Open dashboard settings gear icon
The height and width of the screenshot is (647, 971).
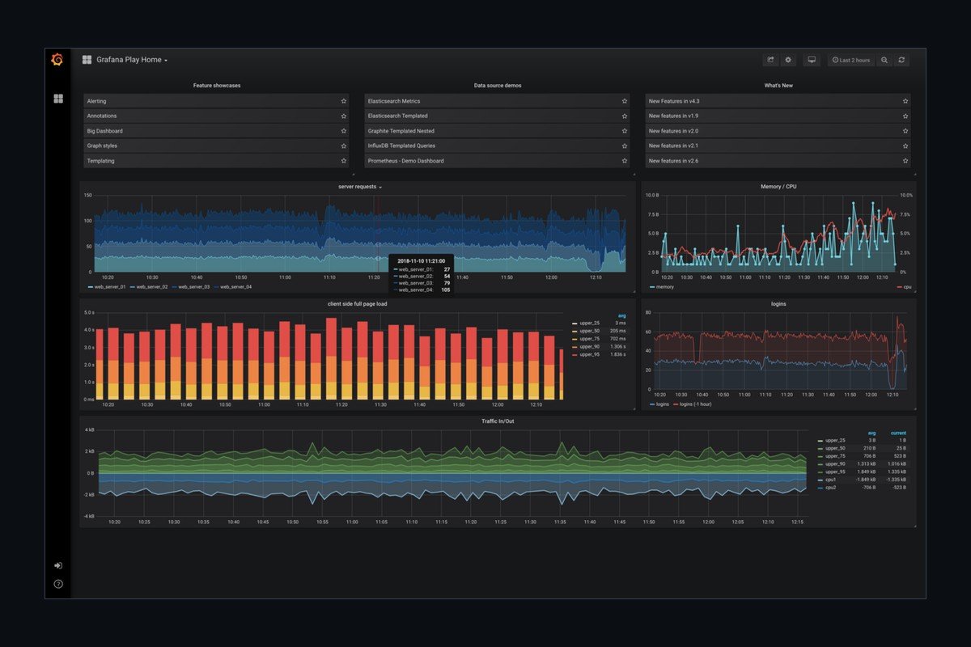788,60
